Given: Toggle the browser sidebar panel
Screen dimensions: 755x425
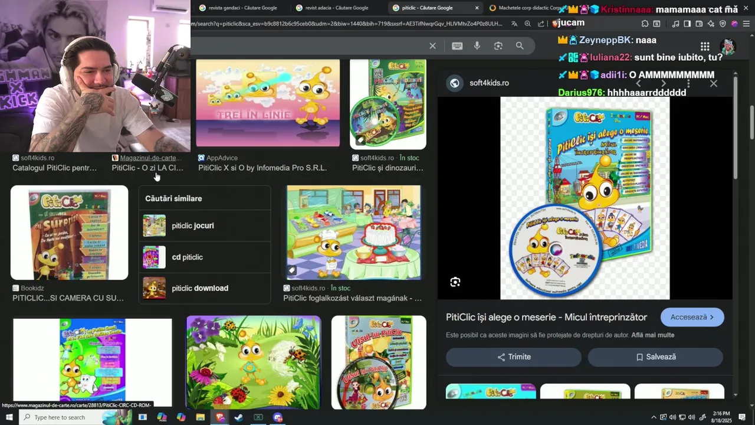Looking at the screenshot, I should pos(687,24).
